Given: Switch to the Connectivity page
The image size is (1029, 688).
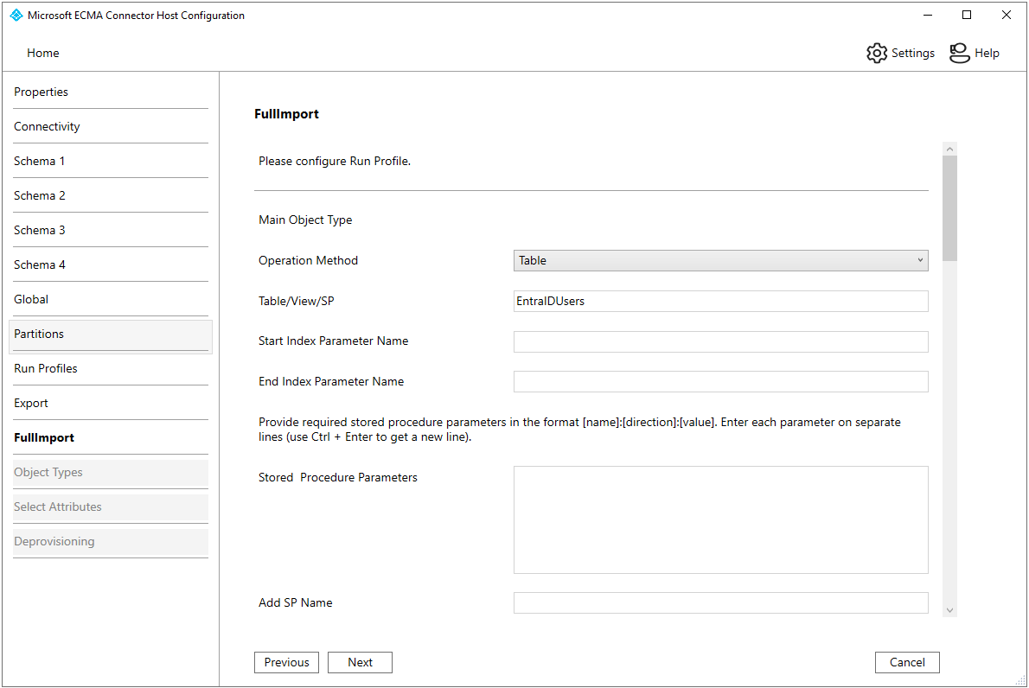Looking at the screenshot, I should 47,126.
